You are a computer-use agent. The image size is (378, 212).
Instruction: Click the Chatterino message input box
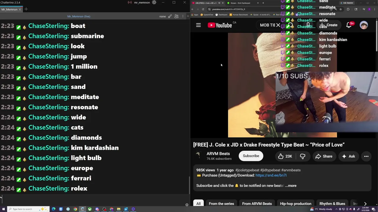pyautogui.click(x=93, y=199)
